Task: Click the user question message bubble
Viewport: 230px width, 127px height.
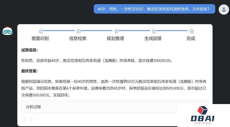Action: click(x=154, y=9)
